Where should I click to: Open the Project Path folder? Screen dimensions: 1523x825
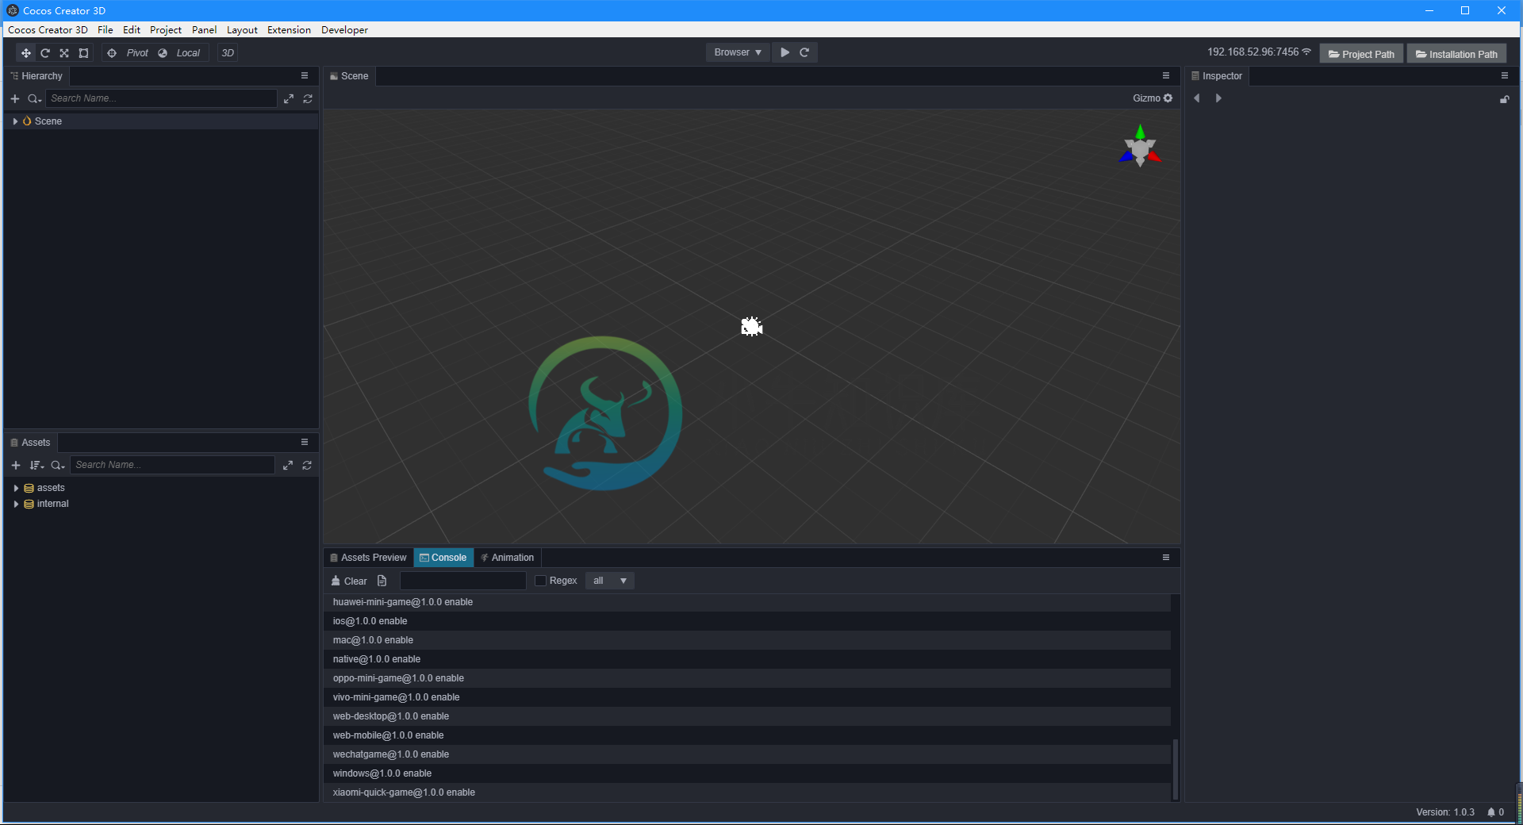[x=1361, y=54]
